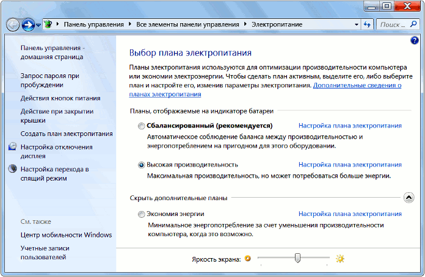
Task: Expand arrow after Панель управления breadcrumb
Action: pos(130,24)
